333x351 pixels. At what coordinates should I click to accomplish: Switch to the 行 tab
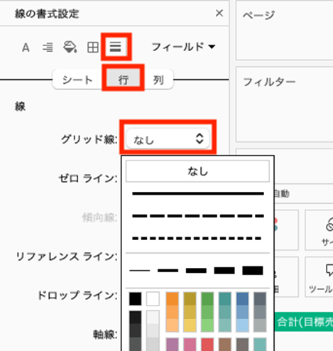pyautogui.click(x=123, y=80)
